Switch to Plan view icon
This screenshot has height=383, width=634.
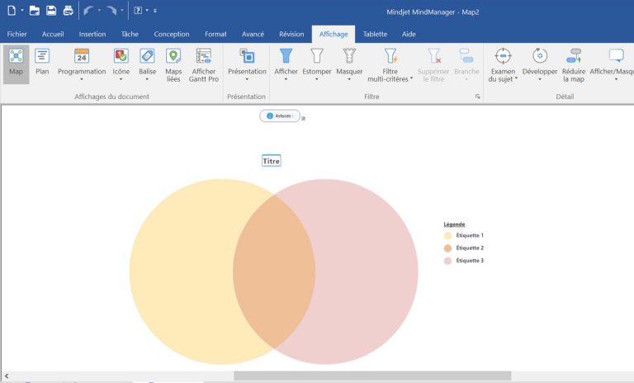click(42, 62)
